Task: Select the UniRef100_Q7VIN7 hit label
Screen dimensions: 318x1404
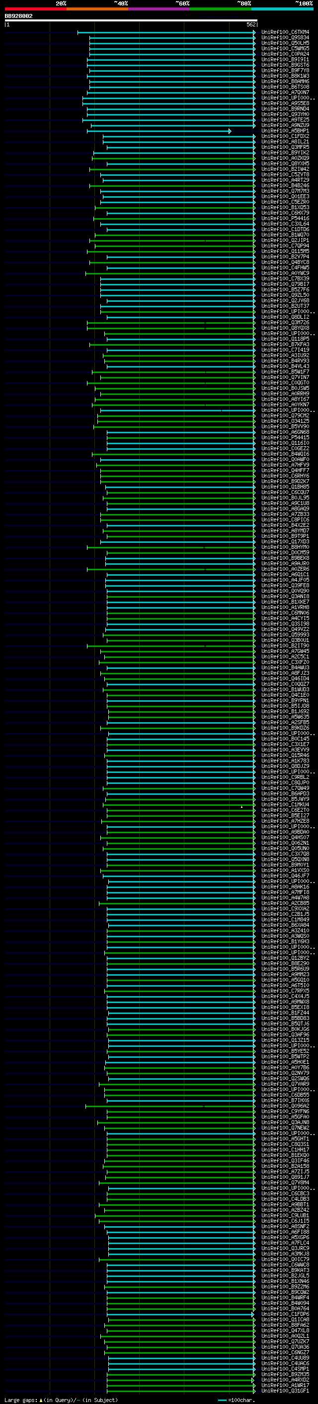Action: (x=285, y=377)
